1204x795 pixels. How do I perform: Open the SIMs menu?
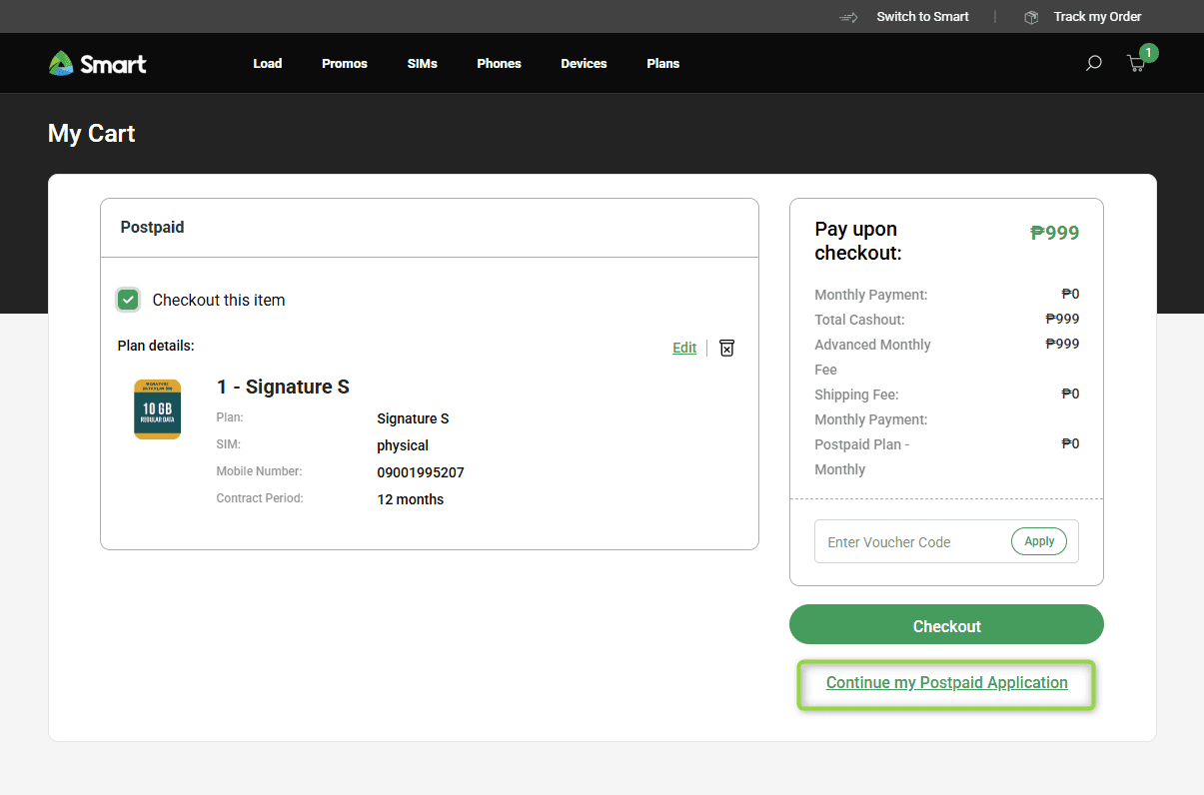[423, 64]
